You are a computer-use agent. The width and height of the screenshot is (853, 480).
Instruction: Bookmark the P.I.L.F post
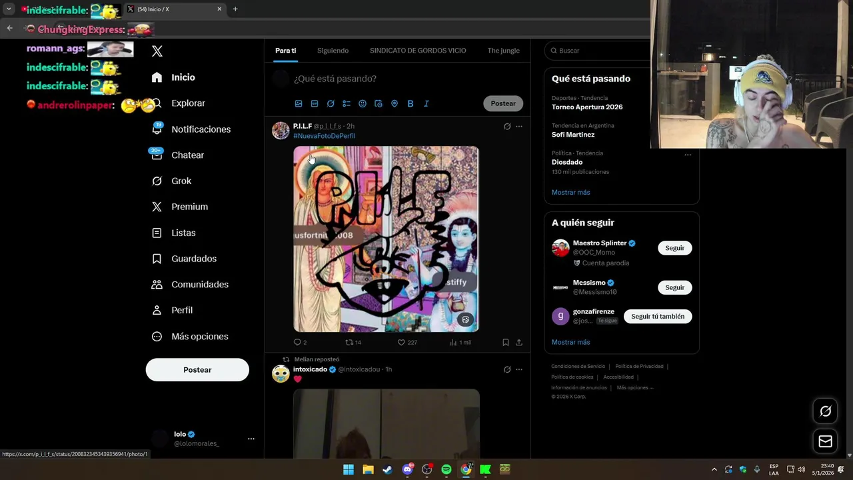pos(506,342)
